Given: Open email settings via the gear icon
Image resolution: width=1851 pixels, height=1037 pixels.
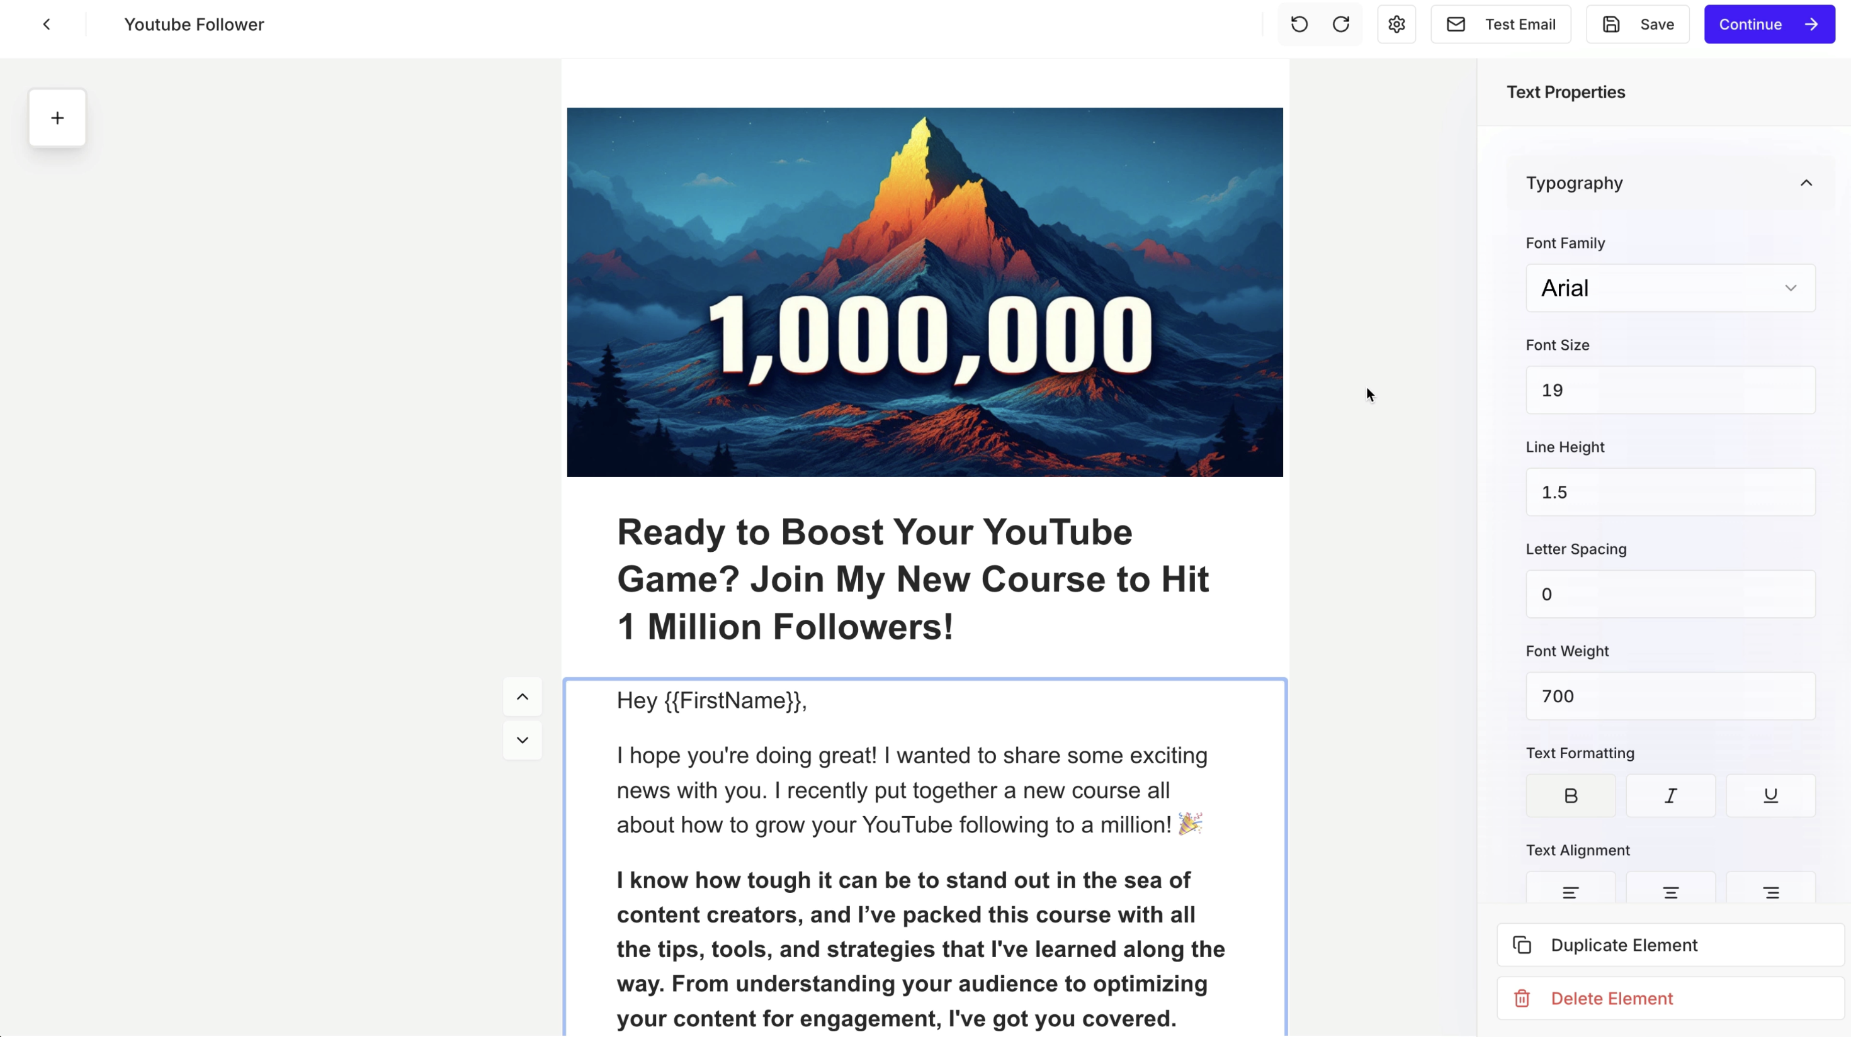Looking at the screenshot, I should click(1396, 25).
